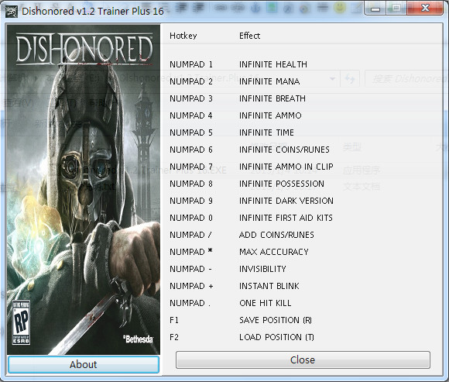Image resolution: width=449 pixels, height=382 pixels.
Task: Select the INFINITE TIME effect text
Action: (x=266, y=132)
